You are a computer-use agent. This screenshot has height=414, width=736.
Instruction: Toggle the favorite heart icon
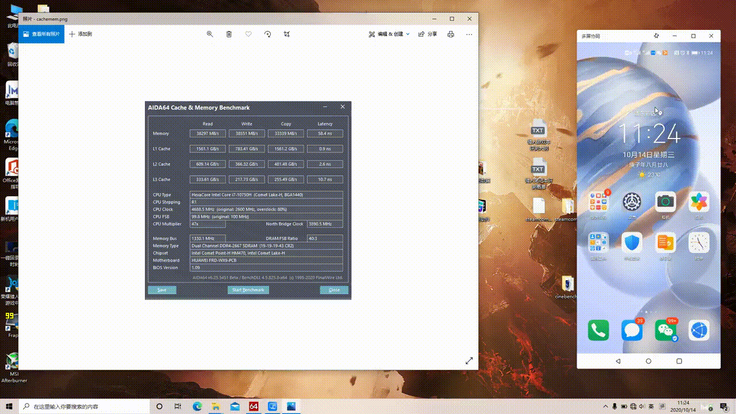(248, 34)
